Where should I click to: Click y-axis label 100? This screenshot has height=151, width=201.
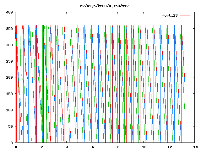9,110
